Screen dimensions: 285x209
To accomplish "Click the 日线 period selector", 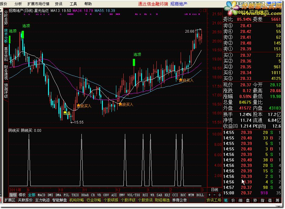I will 215,189.
